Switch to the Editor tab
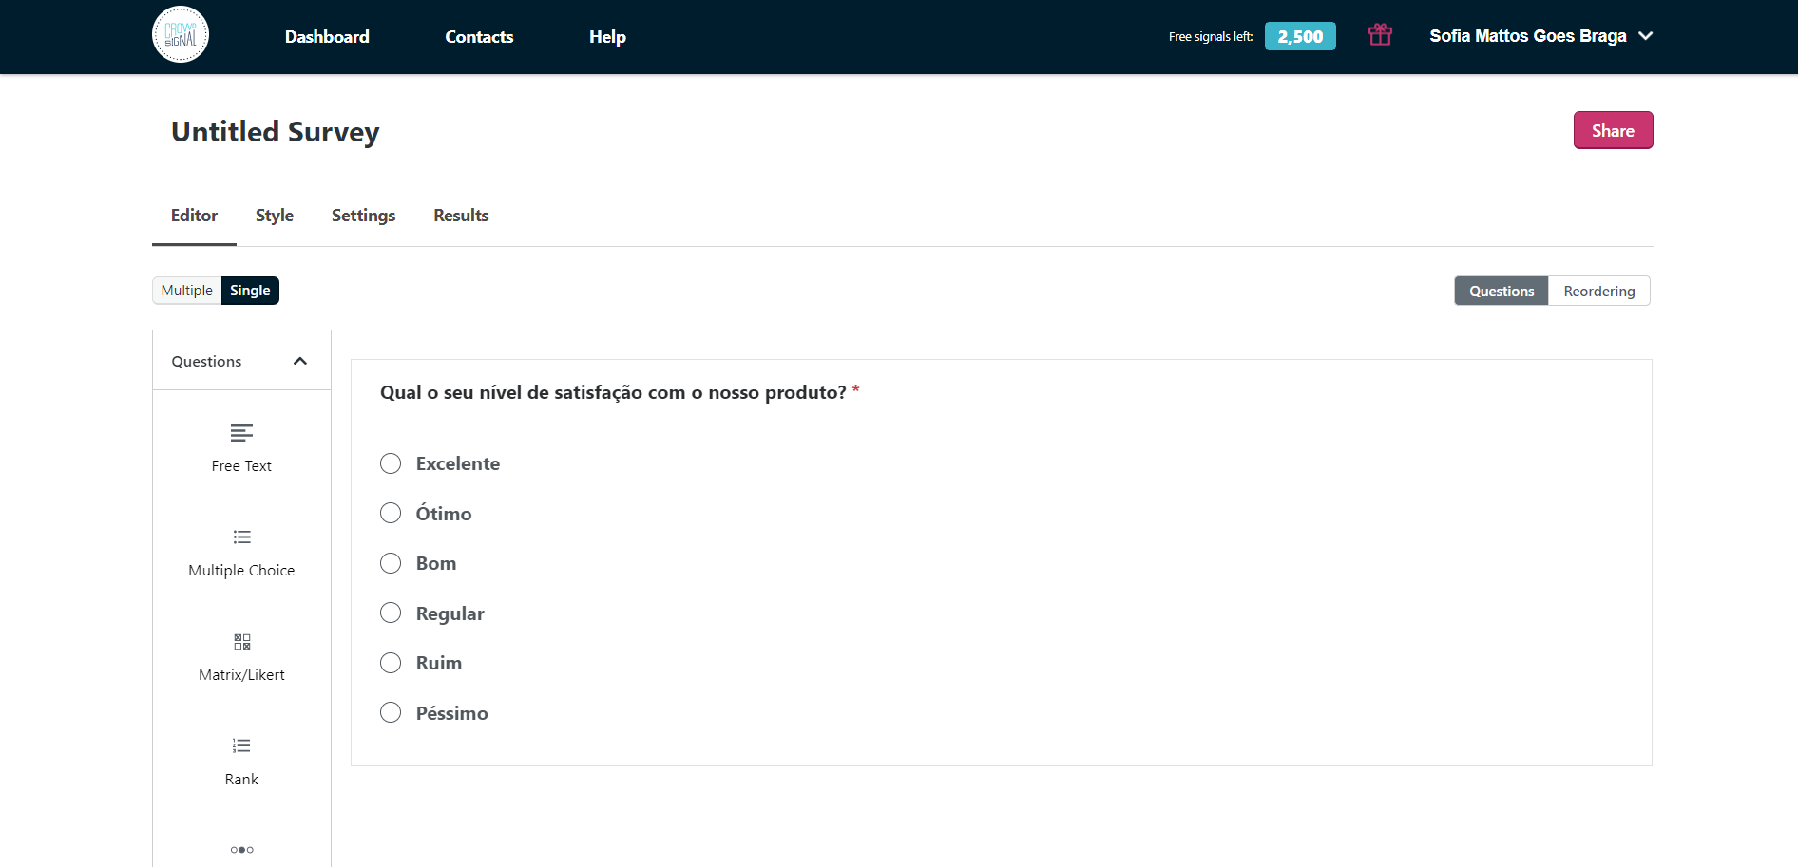 pos(194,216)
